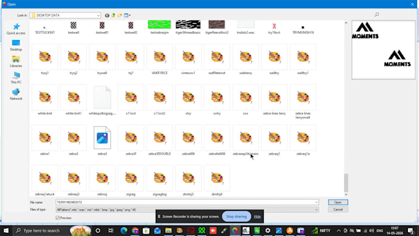
Task: Select This PC in the places bar
Action: [x=16, y=78]
